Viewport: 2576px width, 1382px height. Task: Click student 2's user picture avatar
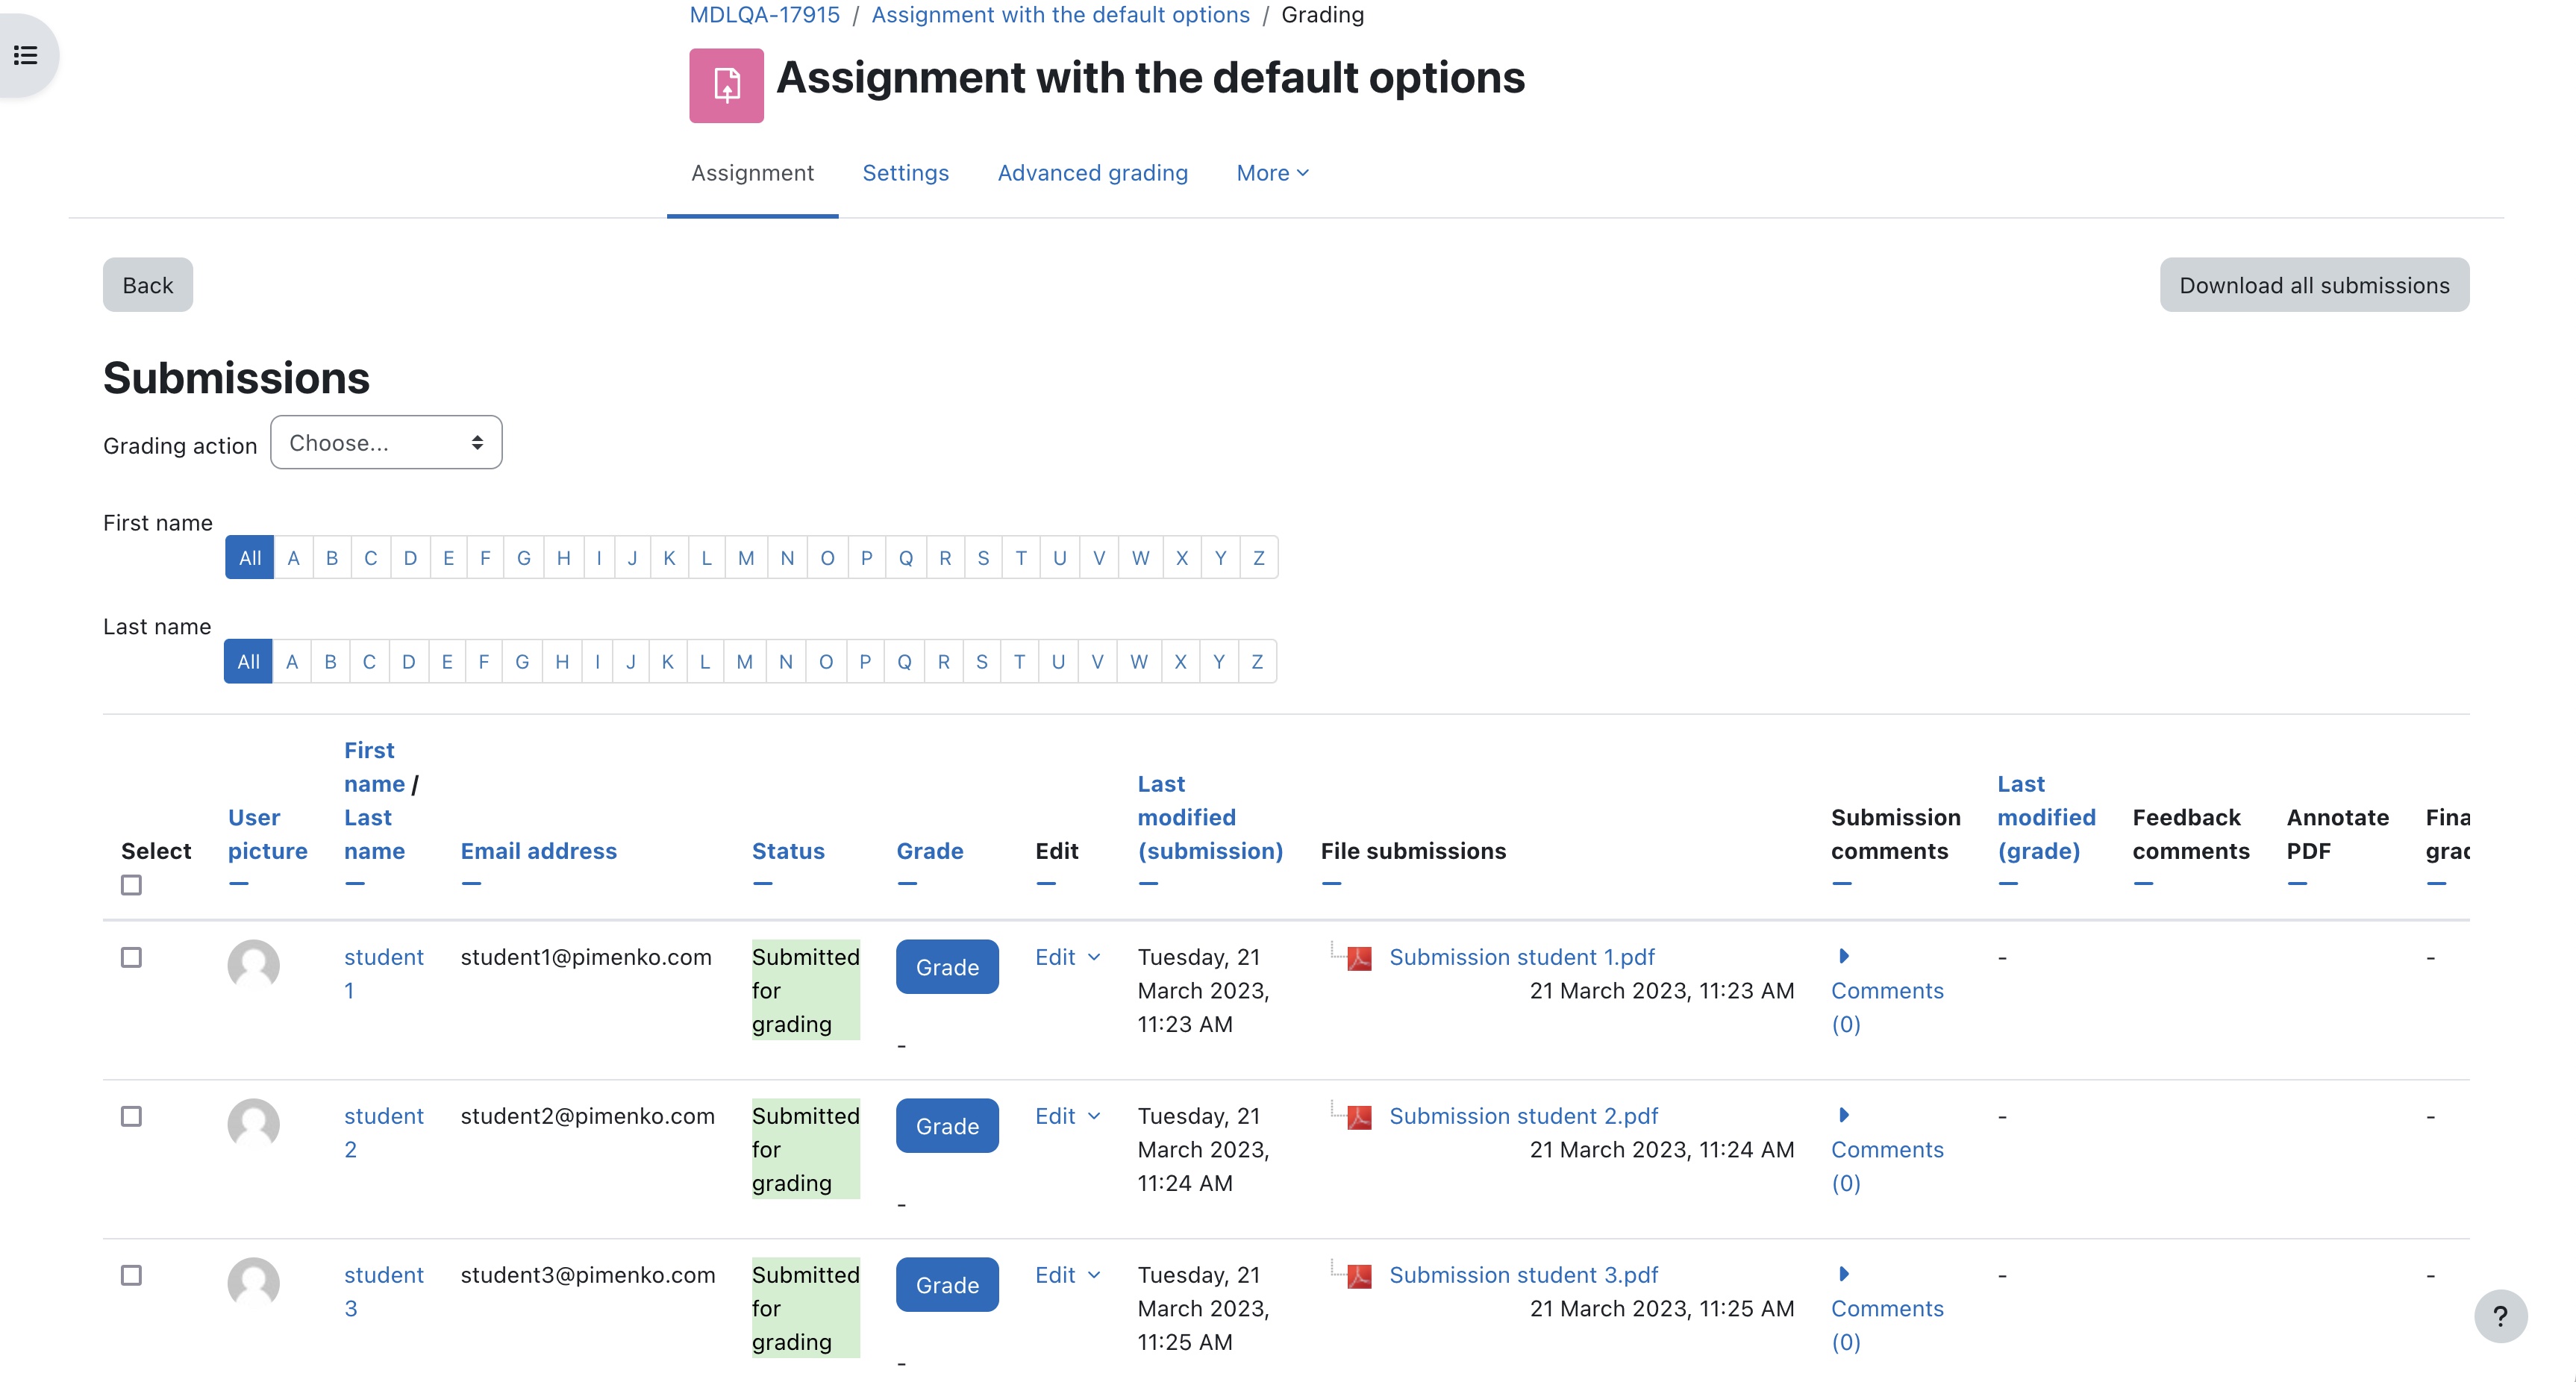253,1124
